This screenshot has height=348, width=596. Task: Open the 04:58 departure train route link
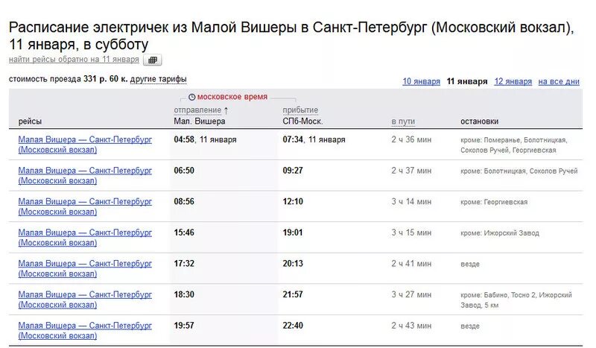pos(85,145)
